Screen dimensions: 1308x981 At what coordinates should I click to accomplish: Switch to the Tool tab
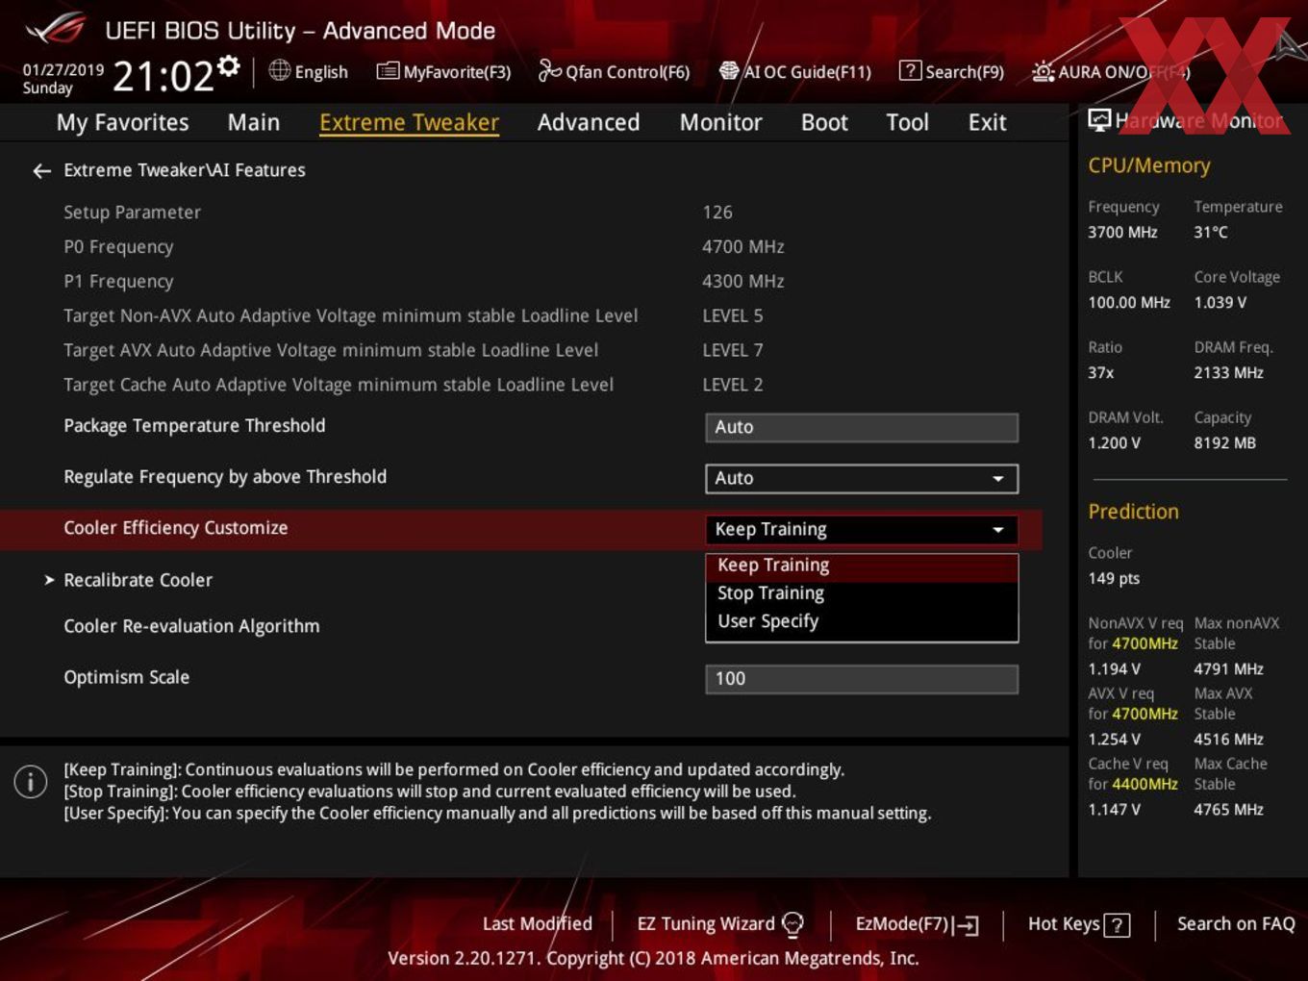pos(907,122)
